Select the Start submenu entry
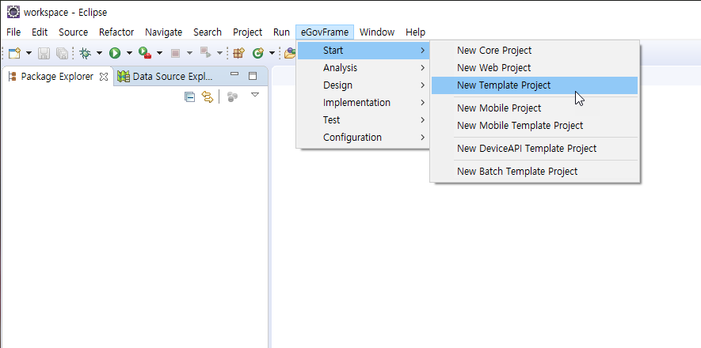The height and width of the screenshot is (348, 701). click(363, 51)
